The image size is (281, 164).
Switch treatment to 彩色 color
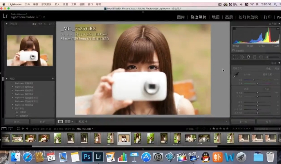click(x=268, y=69)
